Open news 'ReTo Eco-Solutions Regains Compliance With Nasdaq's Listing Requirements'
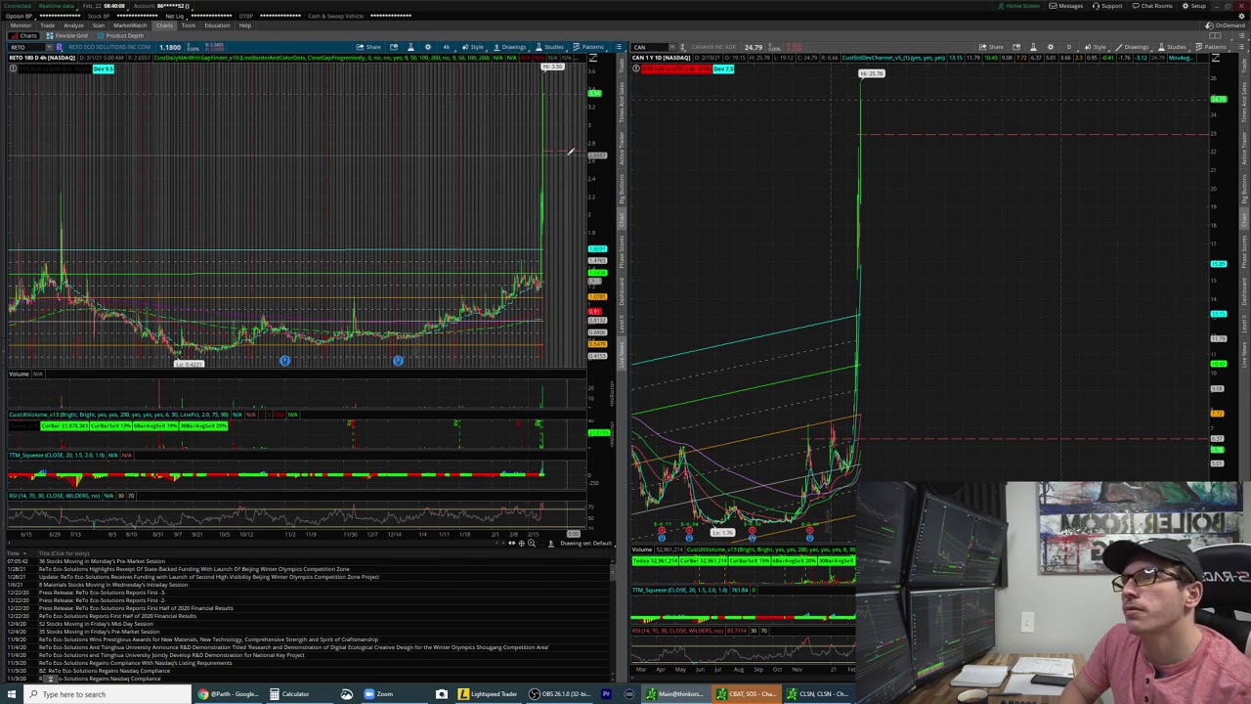This screenshot has height=704, width=1251. (135, 663)
